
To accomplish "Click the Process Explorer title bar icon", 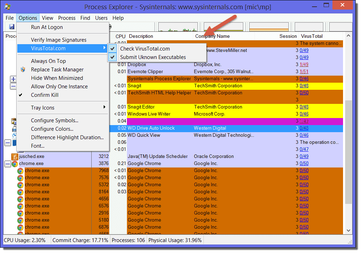I will pyautogui.click(x=7, y=7).
